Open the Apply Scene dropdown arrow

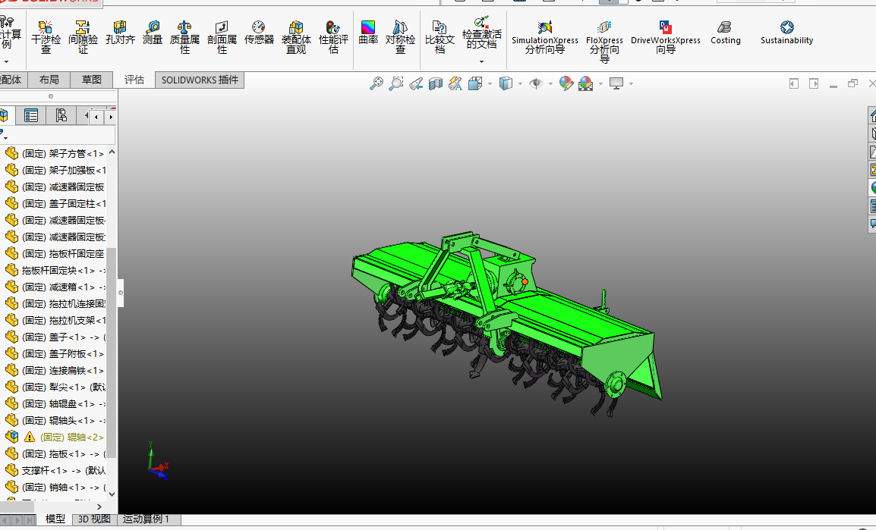pos(600,83)
